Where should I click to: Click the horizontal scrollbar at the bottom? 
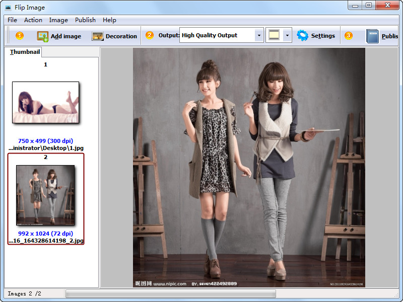click(170, 293)
